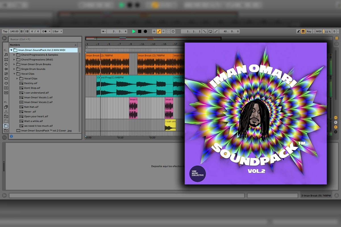
Task: Expand Iman Omari Drum Breaks folder
Action: [x=14, y=64]
